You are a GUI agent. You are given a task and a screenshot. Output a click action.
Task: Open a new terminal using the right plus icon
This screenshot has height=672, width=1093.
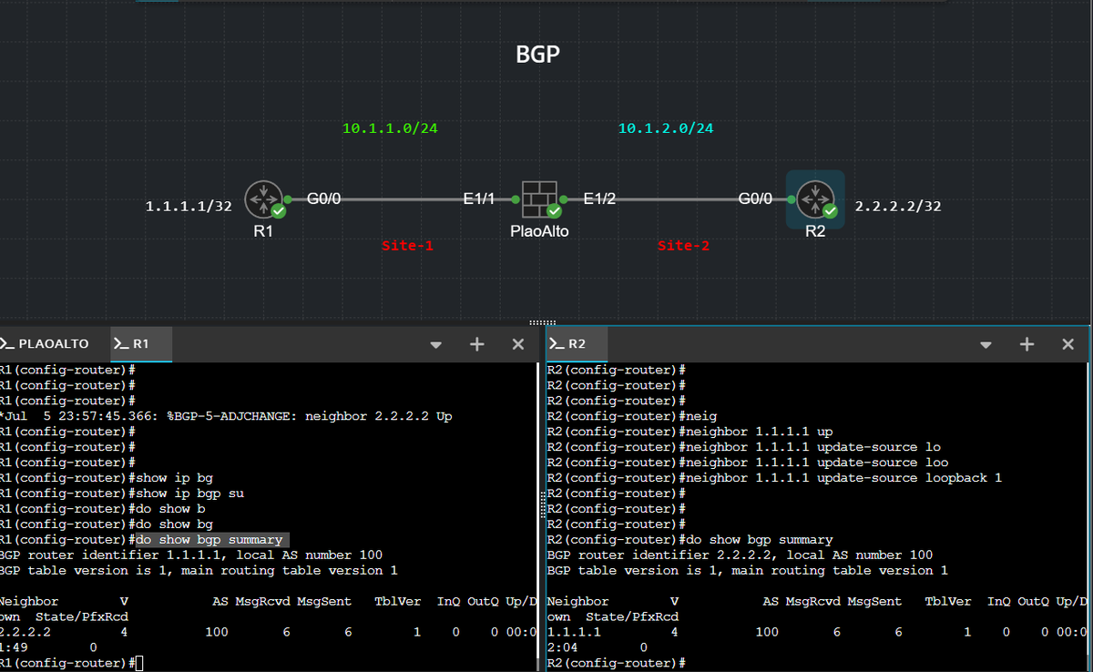click(1027, 344)
